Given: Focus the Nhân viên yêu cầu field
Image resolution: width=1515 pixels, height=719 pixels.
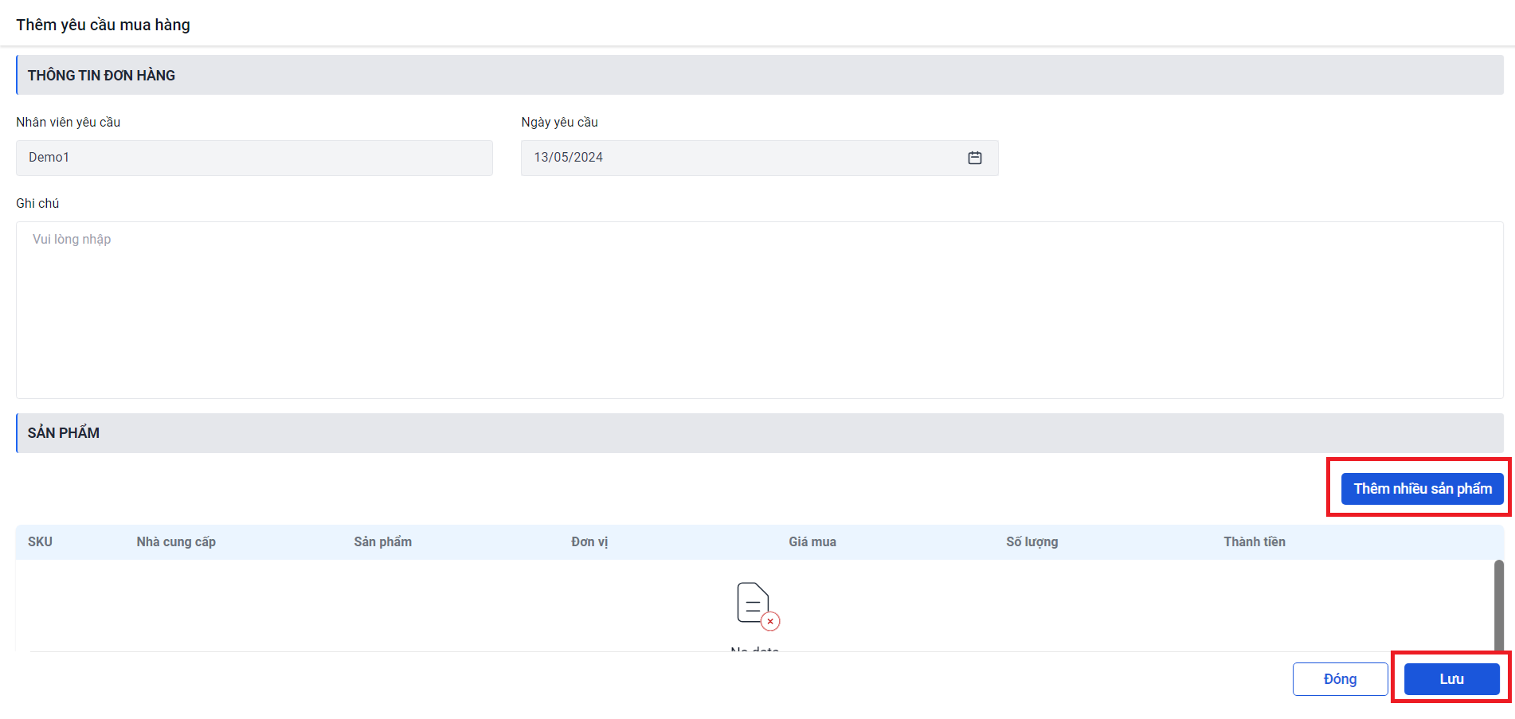Looking at the screenshot, I should [x=254, y=158].
